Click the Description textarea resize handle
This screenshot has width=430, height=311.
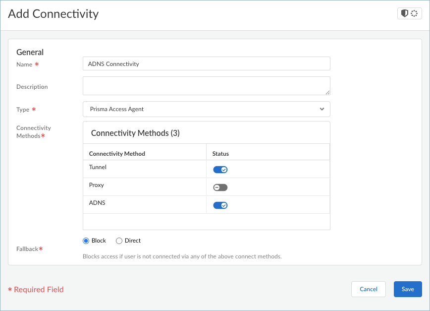click(327, 92)
